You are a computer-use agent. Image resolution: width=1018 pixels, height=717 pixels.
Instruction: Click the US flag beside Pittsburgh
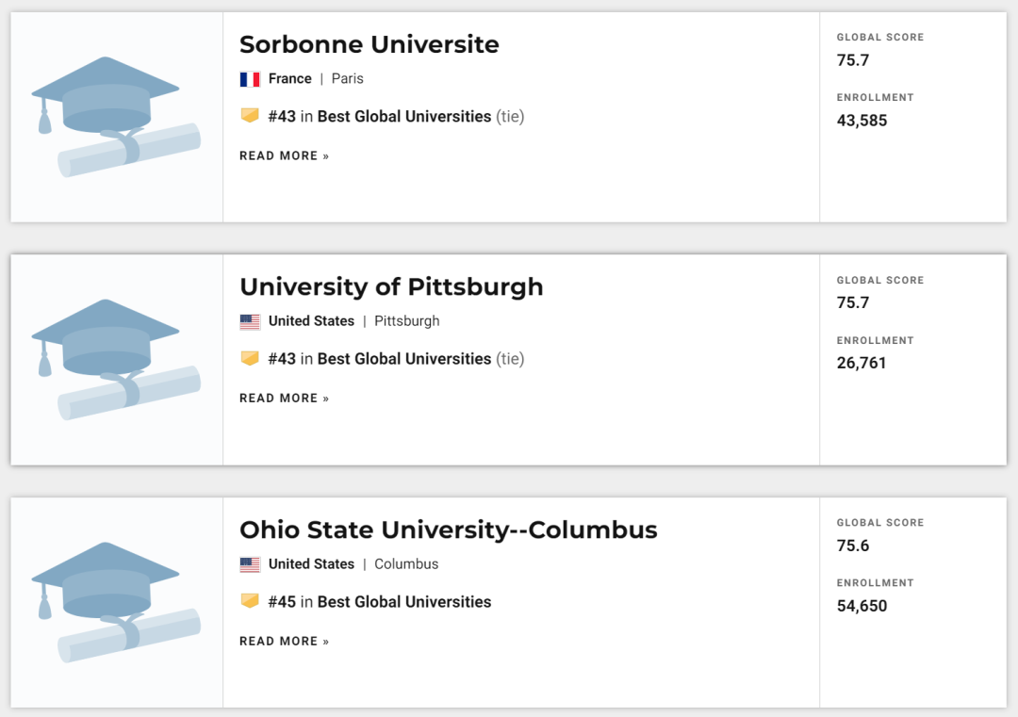coord(250,321)
